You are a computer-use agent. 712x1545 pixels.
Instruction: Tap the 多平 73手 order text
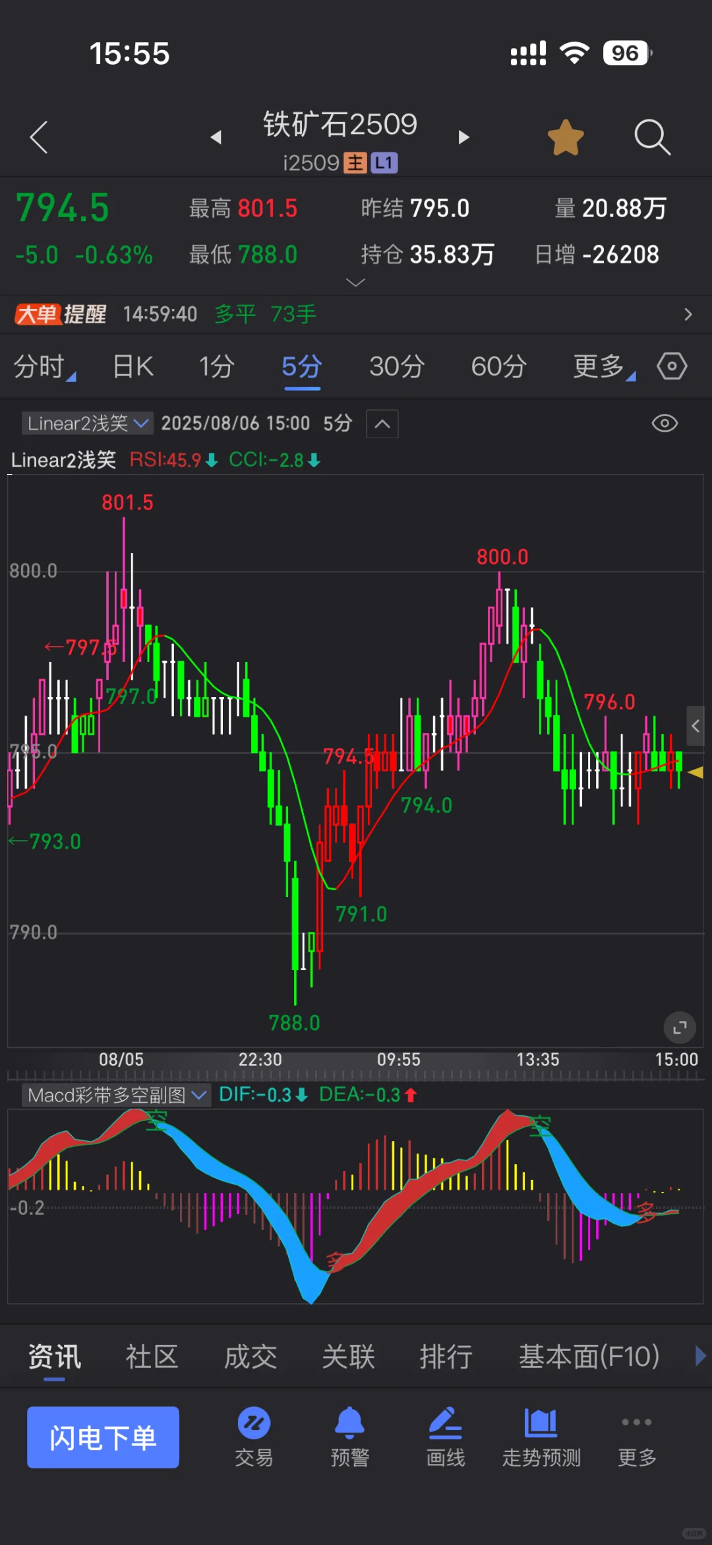point(265,314)
